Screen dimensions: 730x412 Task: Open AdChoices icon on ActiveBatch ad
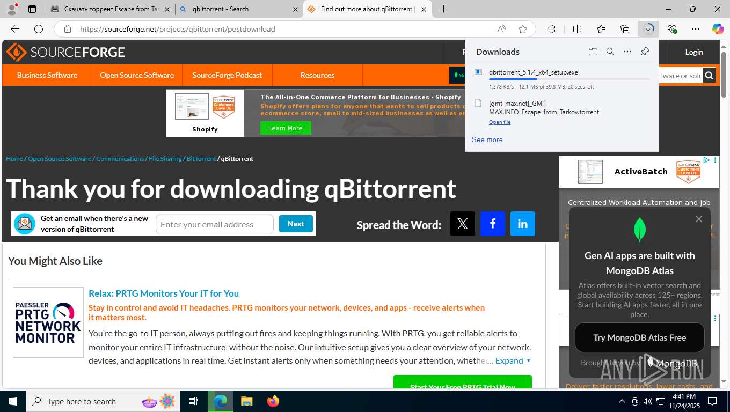(x=707, y=160)
